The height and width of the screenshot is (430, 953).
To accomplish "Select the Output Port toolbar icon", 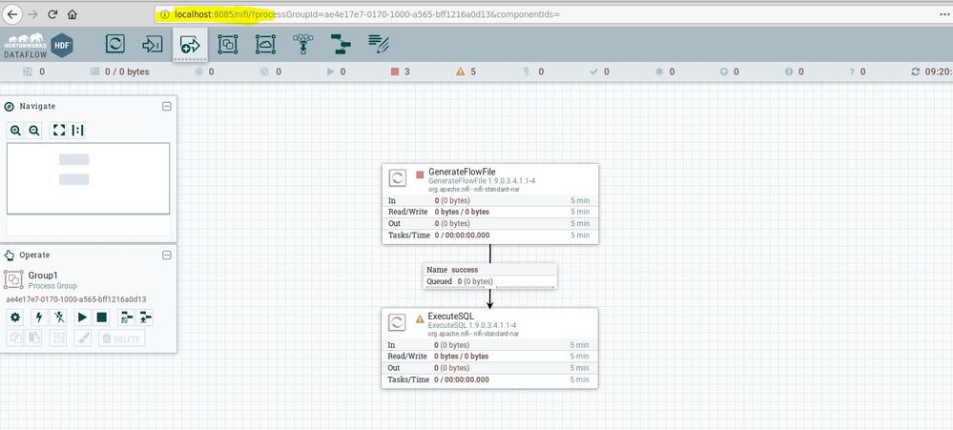I will pos(190,45).
